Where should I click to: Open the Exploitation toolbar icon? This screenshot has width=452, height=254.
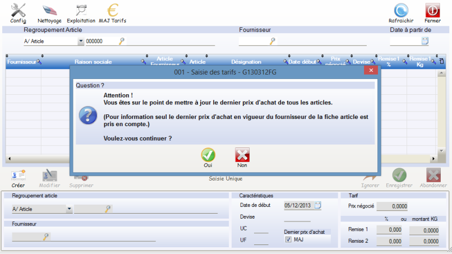point(81,11)
